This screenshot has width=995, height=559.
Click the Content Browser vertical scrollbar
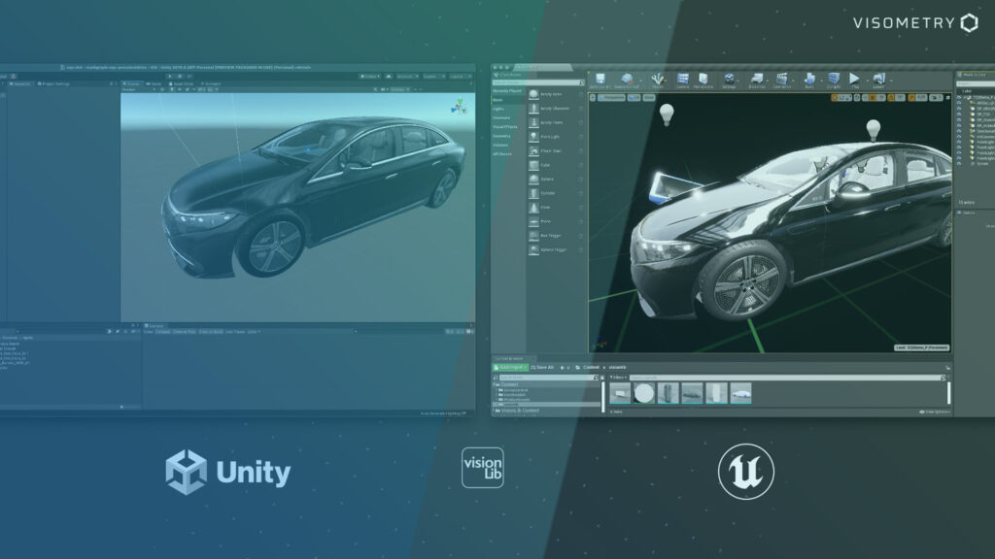point(948,393)
